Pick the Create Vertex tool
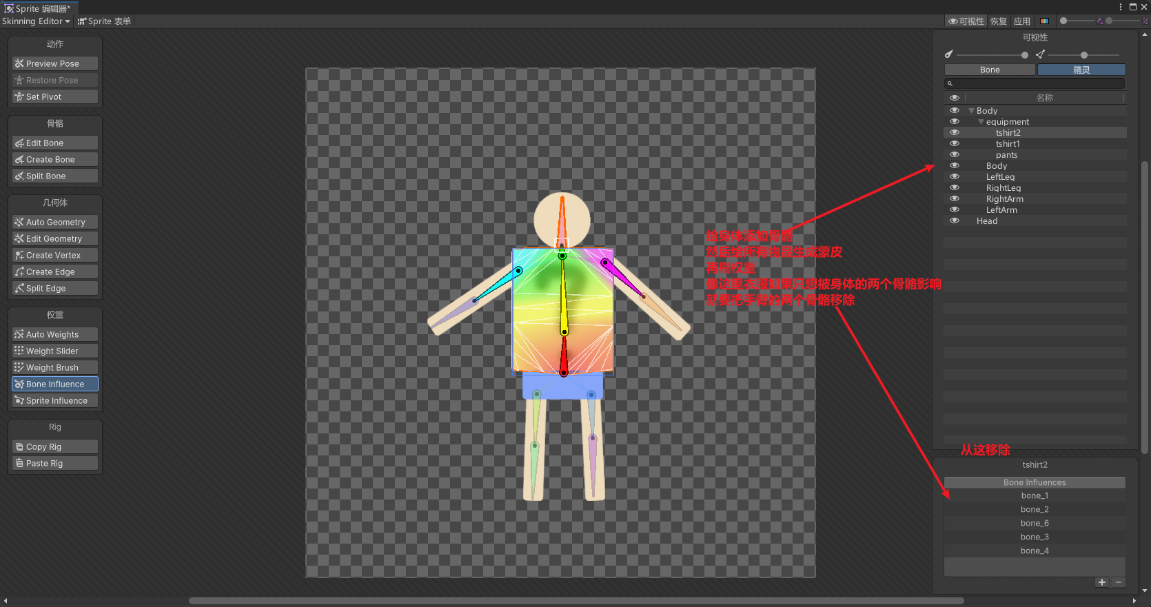The height and width of the screenshot is (607, 1151). [x=55, y=255]
